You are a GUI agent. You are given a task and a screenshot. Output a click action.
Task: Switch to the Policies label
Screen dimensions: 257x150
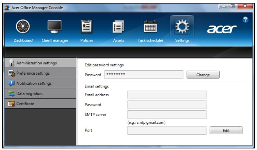tap(87, 40)
